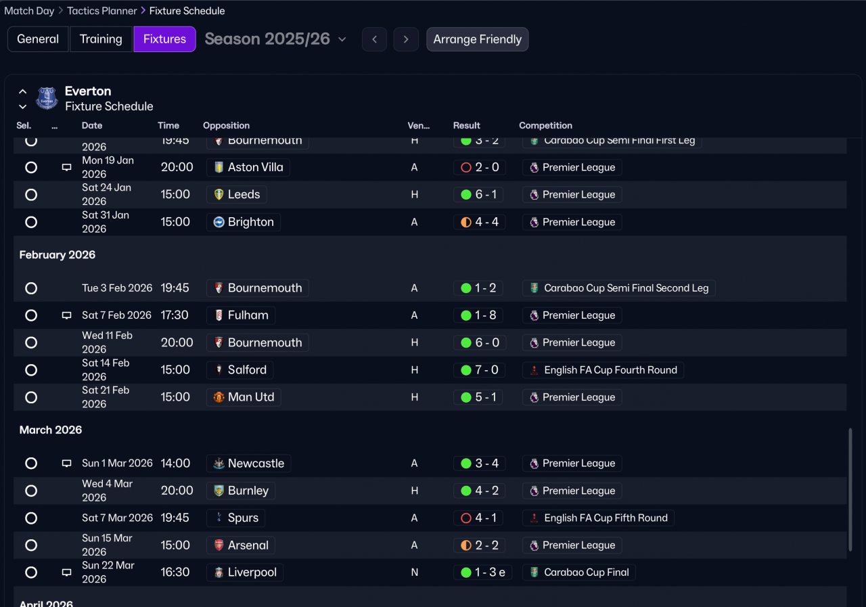Click the Burnley club badge icon
The image size is (866, 607).
(219, 491)
